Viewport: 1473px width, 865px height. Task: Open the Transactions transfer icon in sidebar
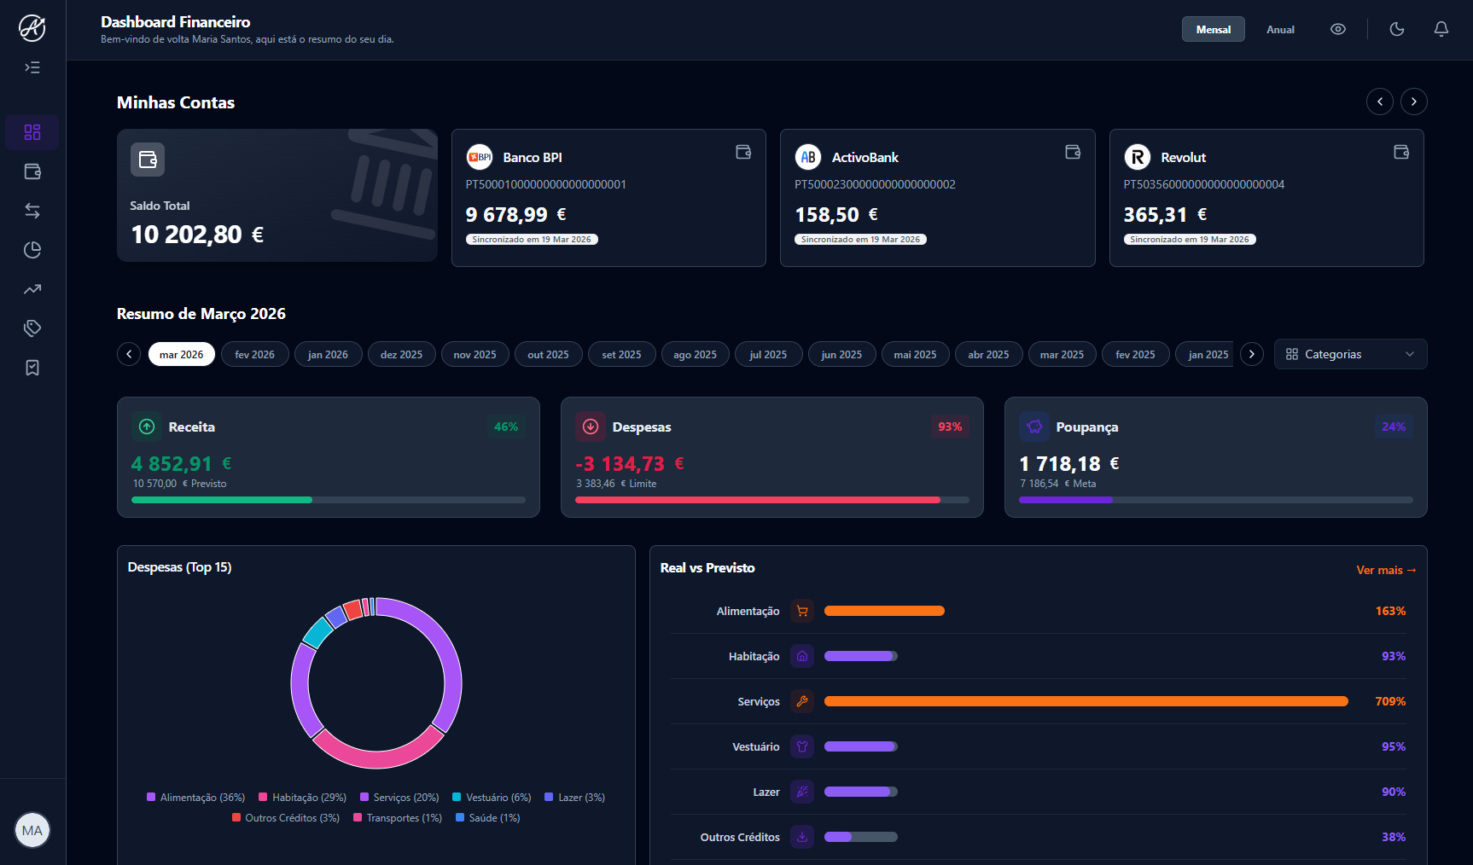click(x=32, y=211)
